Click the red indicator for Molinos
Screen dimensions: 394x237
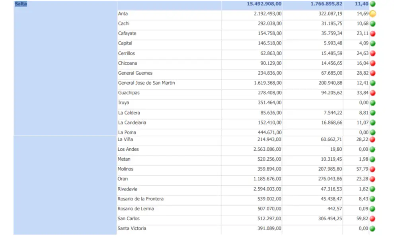tap(373, 169)
